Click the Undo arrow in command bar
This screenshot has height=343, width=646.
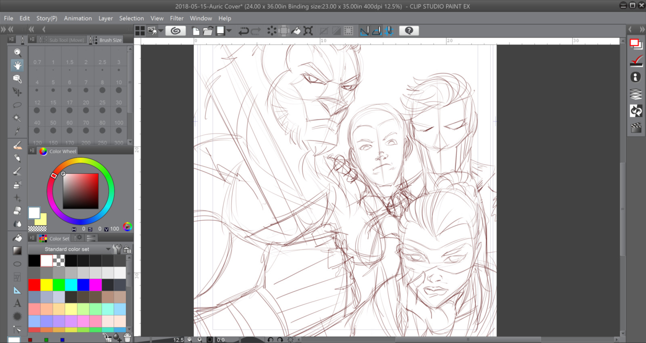pyautogui.click(x=243, y=31)
